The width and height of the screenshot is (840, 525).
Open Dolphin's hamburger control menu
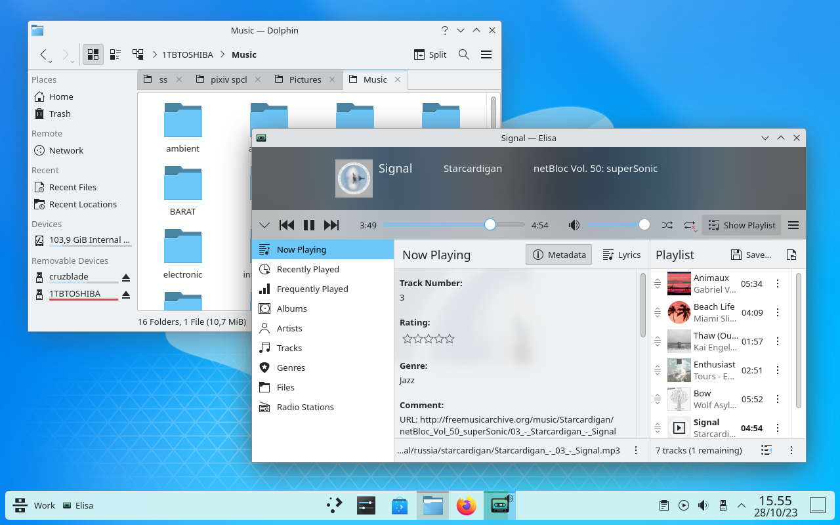[486, 54]
